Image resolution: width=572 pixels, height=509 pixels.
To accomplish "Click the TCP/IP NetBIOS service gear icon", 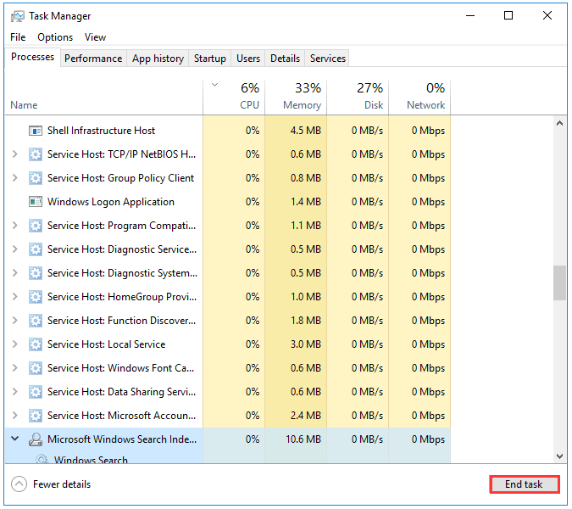I will 36,154.
